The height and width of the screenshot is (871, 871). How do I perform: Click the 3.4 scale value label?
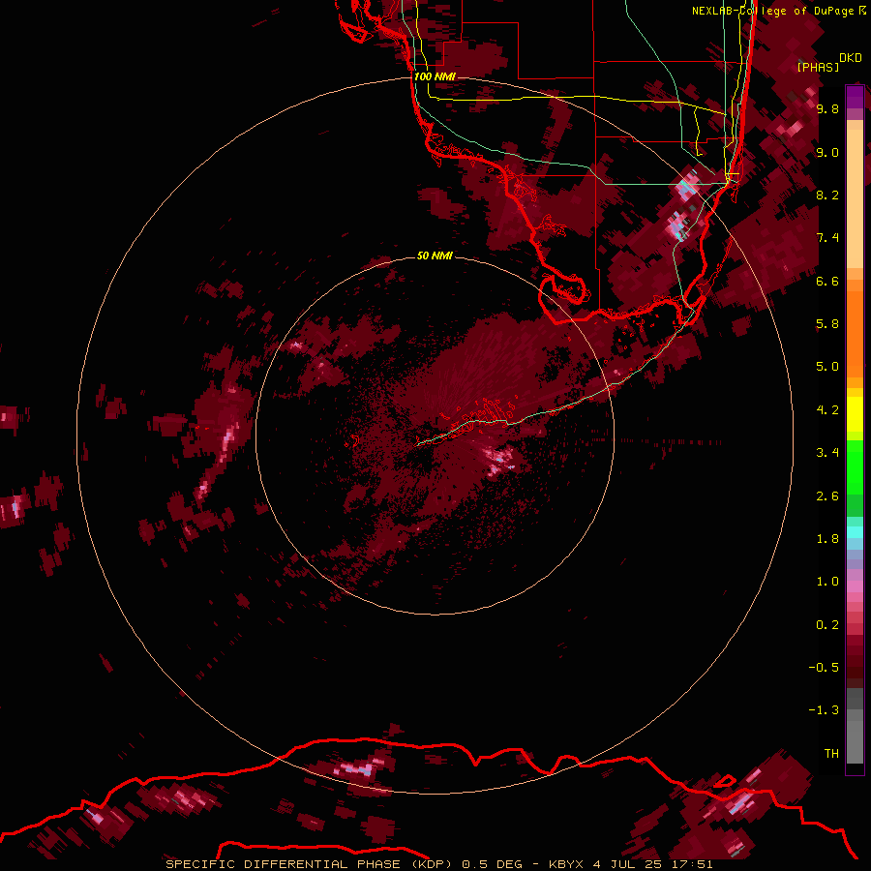tap(827, 453)
